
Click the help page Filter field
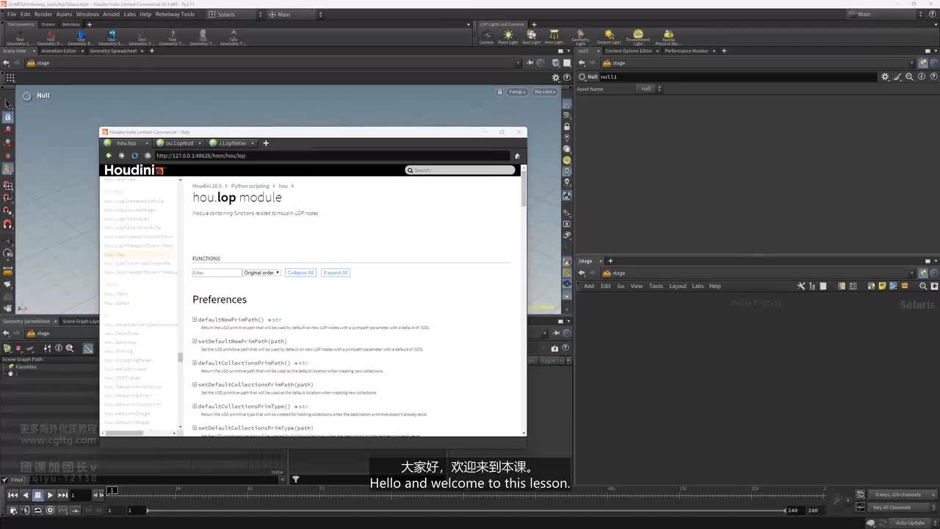tap(217, 273)
